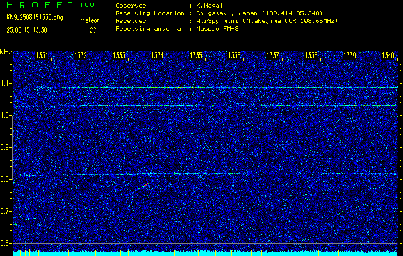The height and width of the screenshot is (256, 403).
Task: Click the kHz axis unit label
Action: point(6,52)
